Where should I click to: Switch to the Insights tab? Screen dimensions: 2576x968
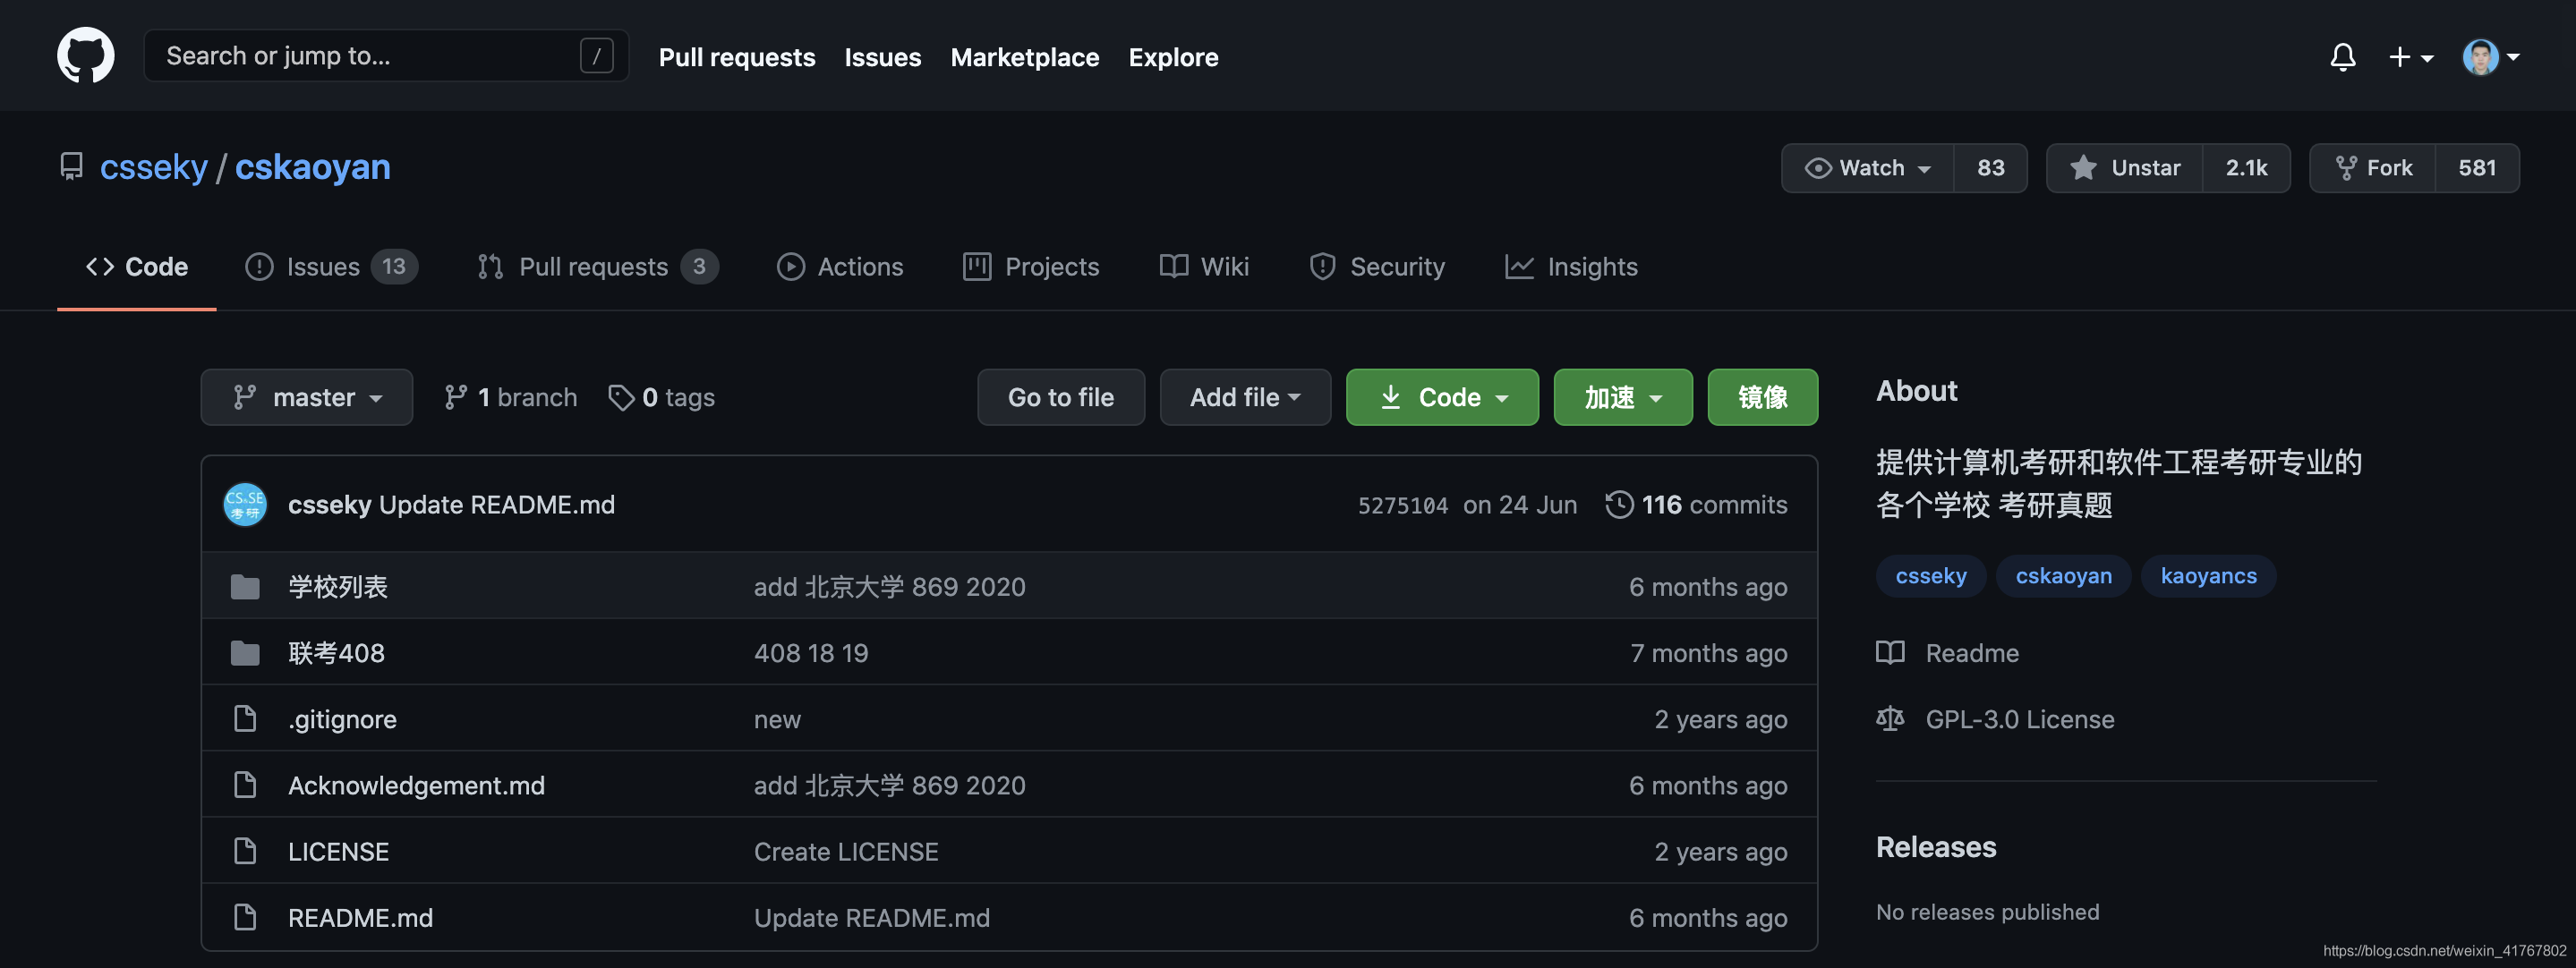click(x=1571, y=267)
